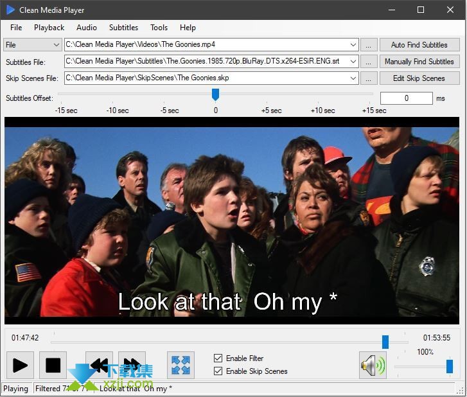
Task: Click the total duration 01:53:55
Action: [x=437, y=338]
